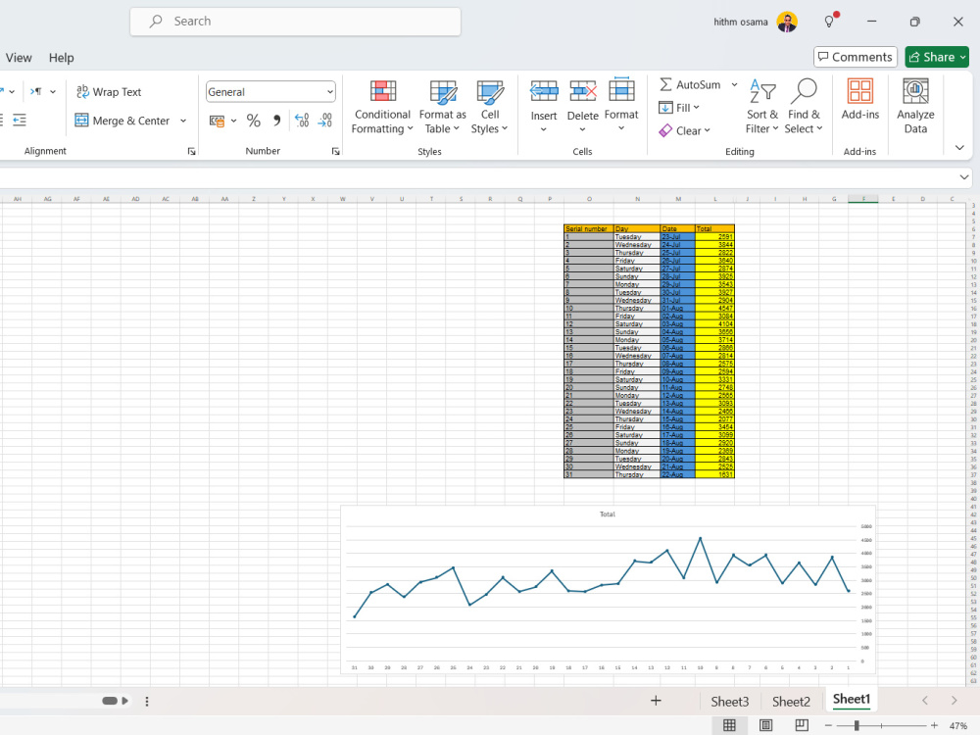Viewport: 980px width, 735px height.
Task: Click Decrease Decimal icon
Action: click(325, 120)
